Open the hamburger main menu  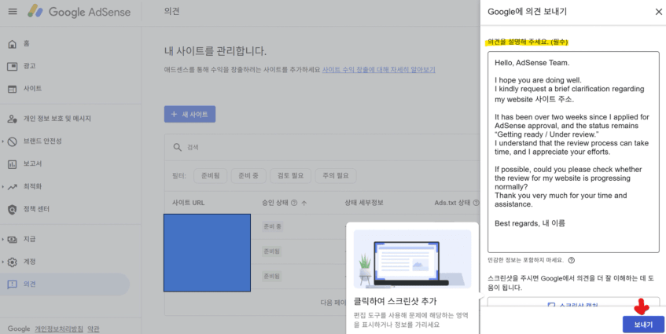12,12
